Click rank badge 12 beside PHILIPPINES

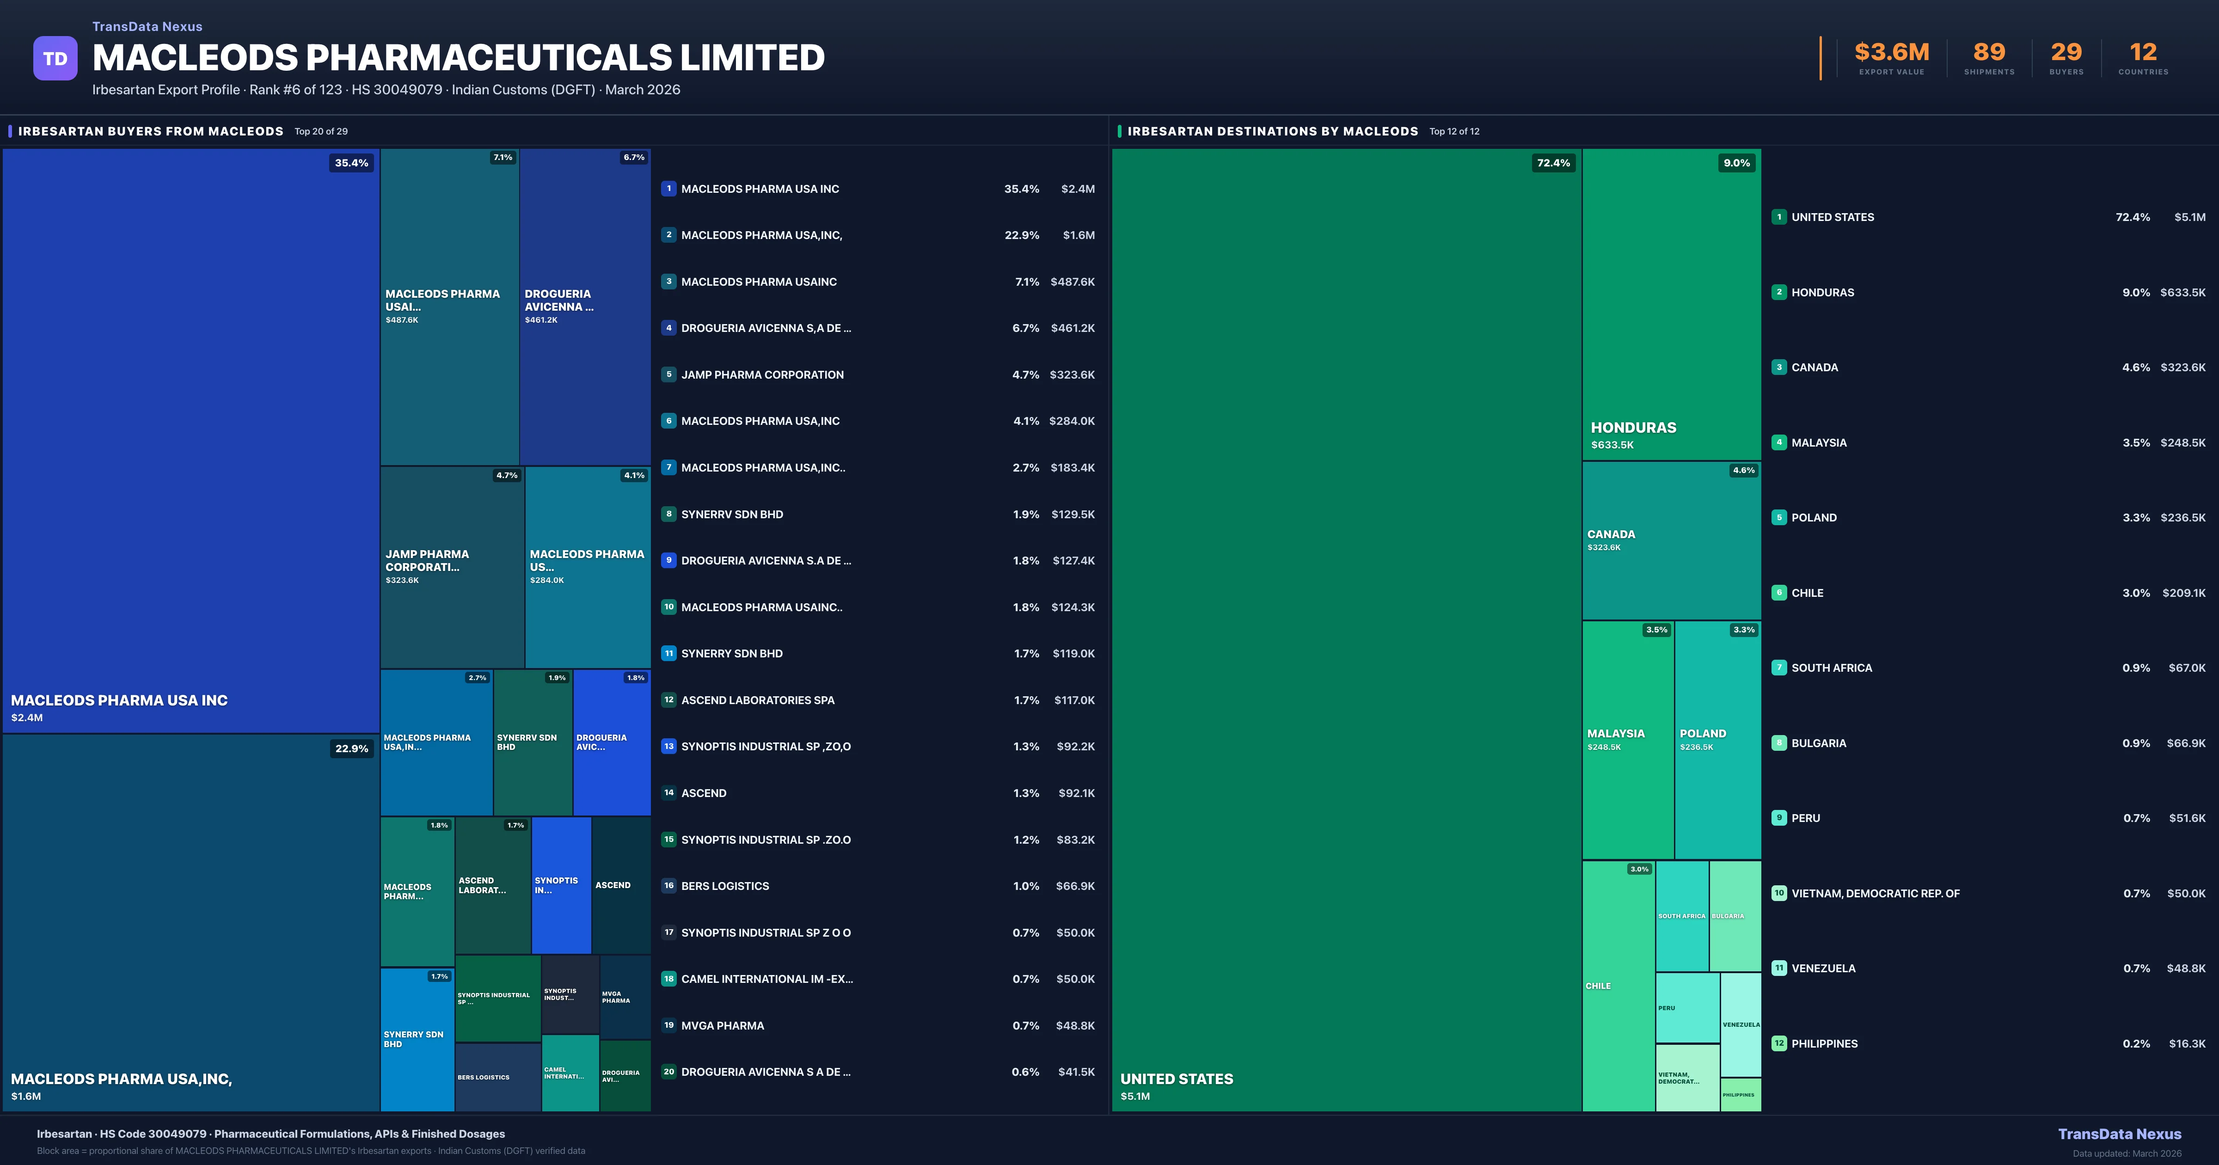point(1779,1043)
